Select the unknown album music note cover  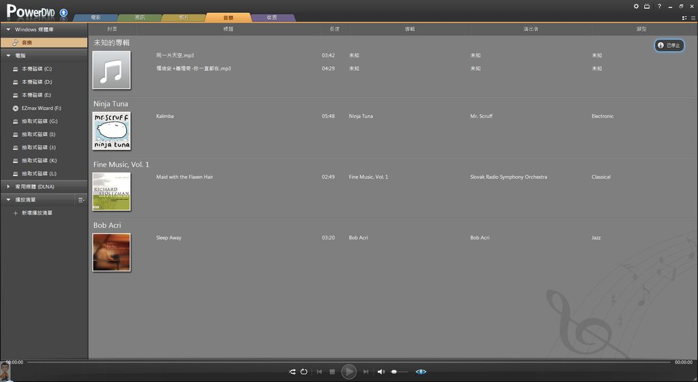pyautogui.click(x=112, y=70)
